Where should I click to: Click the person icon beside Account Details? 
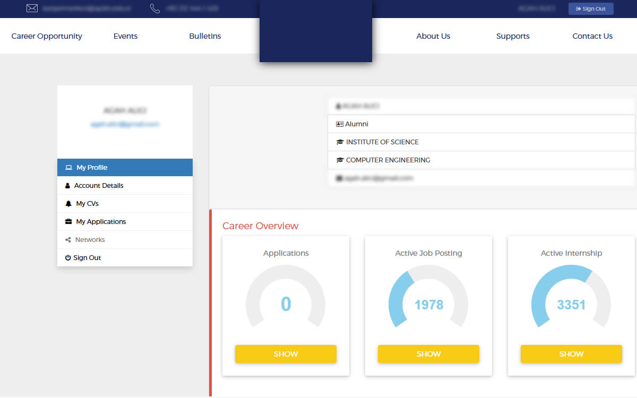[67, 186]
